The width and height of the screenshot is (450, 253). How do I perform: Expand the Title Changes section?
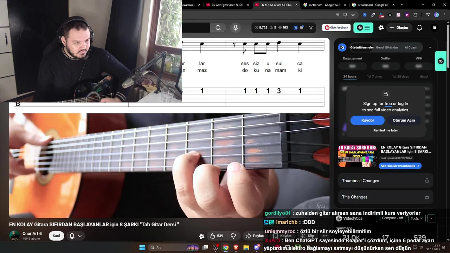pyautogui.click(x=386, y=197)
